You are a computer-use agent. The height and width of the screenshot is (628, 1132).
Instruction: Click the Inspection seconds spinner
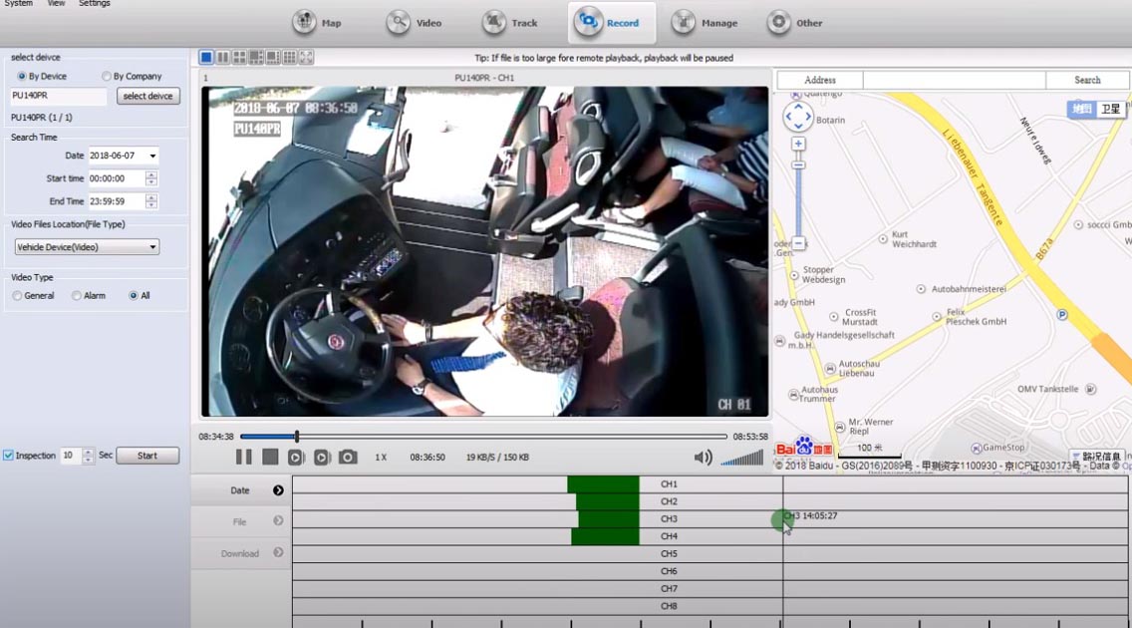coord(88,456)
